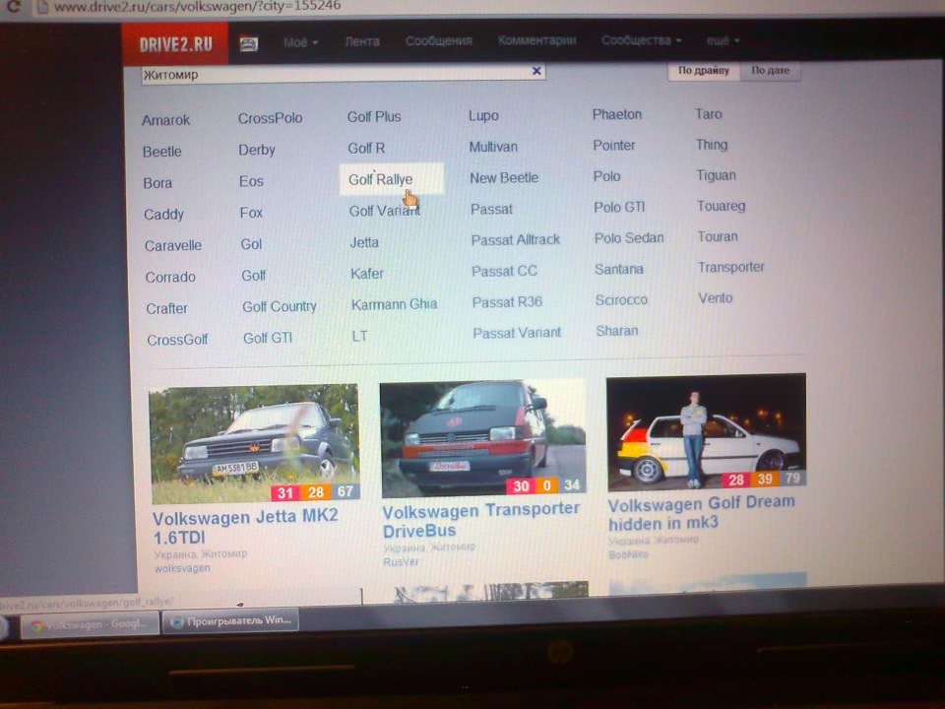The height and width of the screenshot is (709, 945).
Task: Open the Lupo model link
Action: point(483,115)
